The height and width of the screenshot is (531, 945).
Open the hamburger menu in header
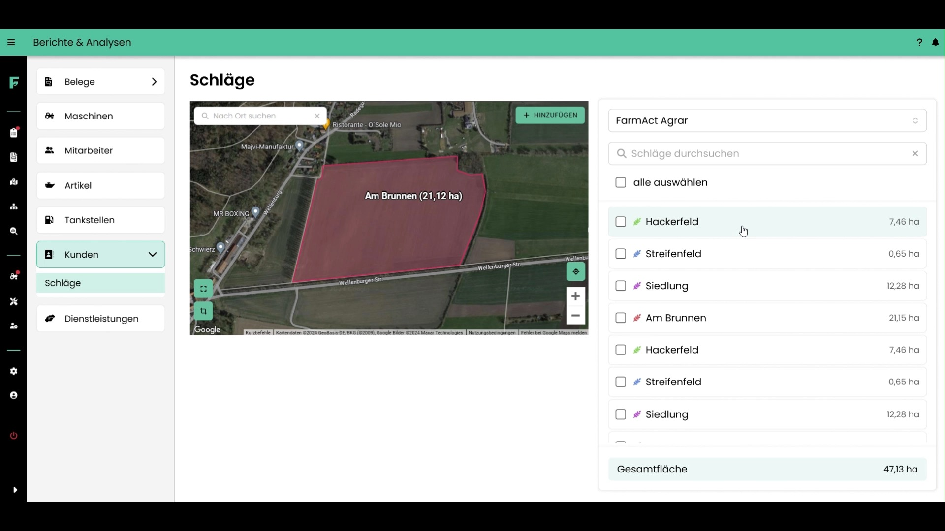[x=11, y=43]
